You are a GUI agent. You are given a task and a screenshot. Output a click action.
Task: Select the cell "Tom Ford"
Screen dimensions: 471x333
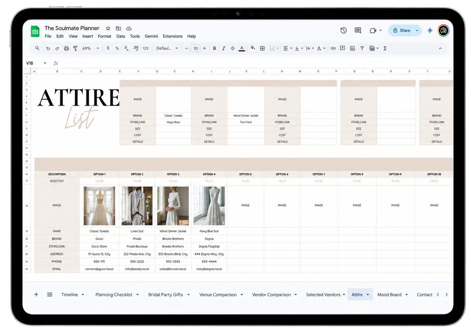[246, 122]
